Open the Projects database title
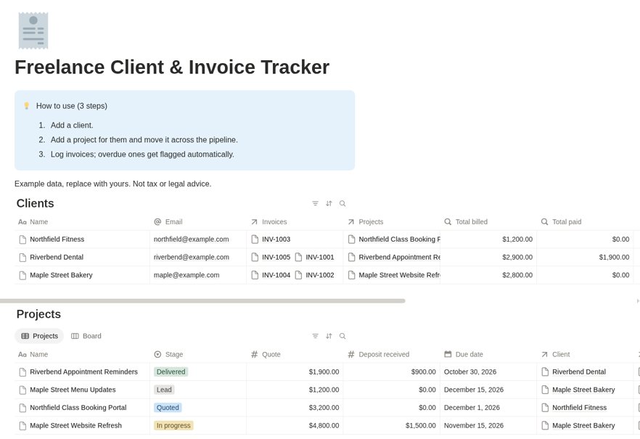 point(38,313)
